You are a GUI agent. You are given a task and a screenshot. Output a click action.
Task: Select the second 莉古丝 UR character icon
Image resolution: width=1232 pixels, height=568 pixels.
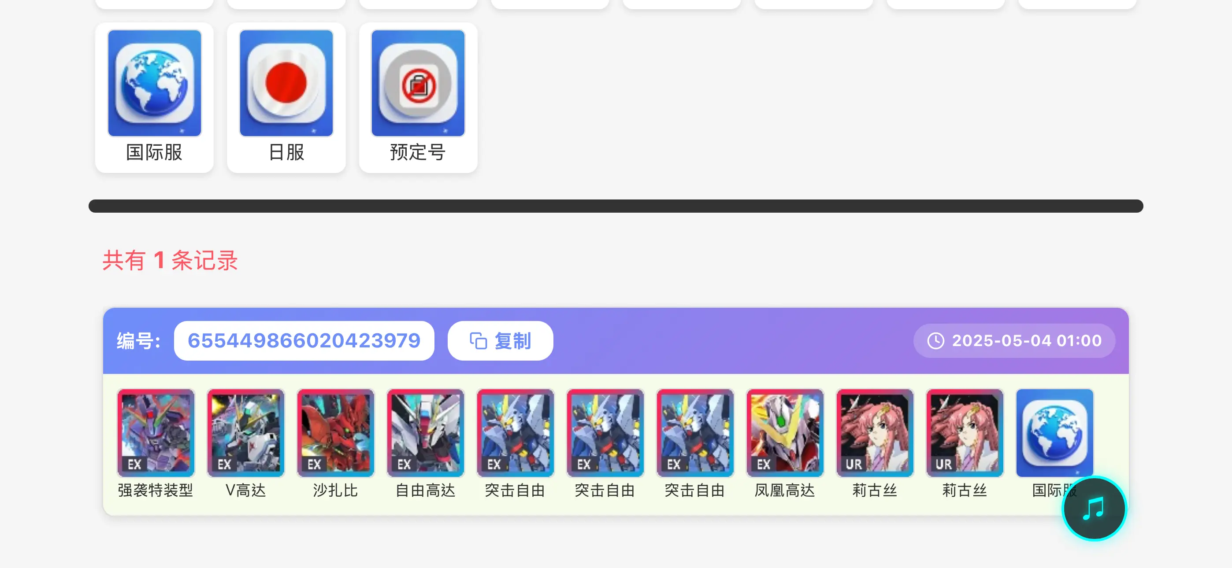(965, 433)
